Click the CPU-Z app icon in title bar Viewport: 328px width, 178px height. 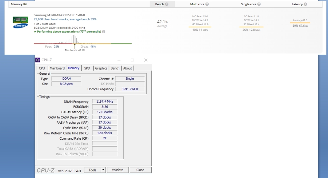tap(38, 60)
